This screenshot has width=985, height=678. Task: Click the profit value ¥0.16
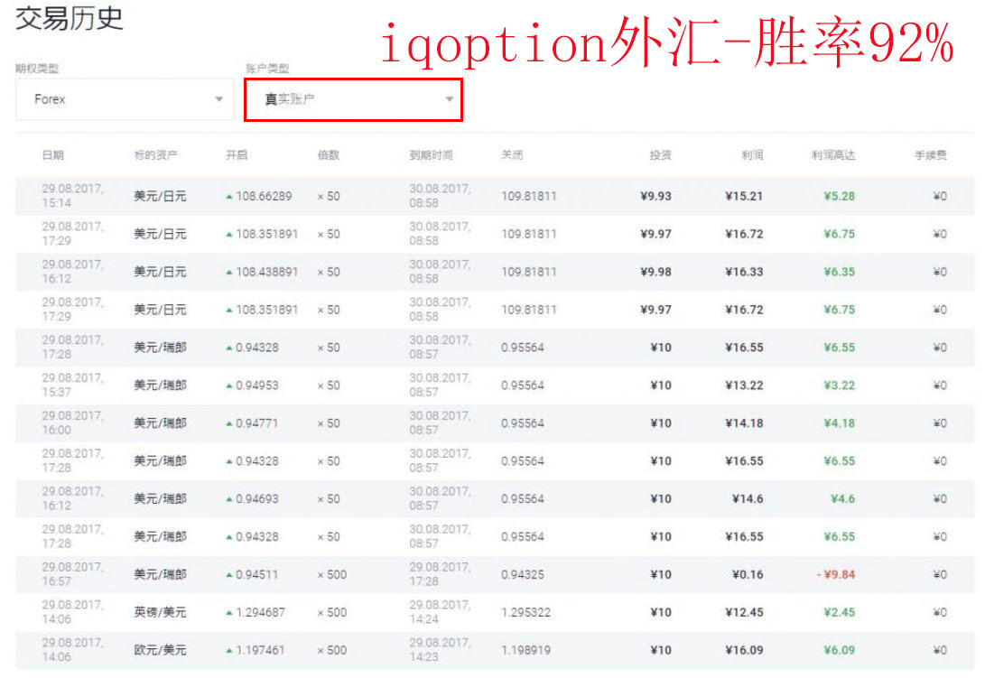click(748, 574)
